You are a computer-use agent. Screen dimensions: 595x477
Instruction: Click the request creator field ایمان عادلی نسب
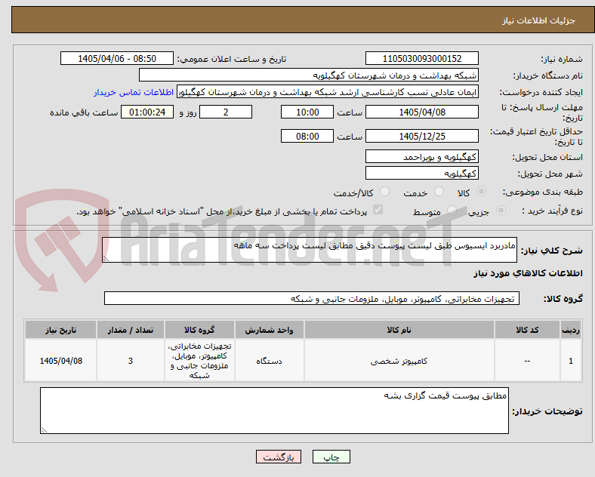328,92
